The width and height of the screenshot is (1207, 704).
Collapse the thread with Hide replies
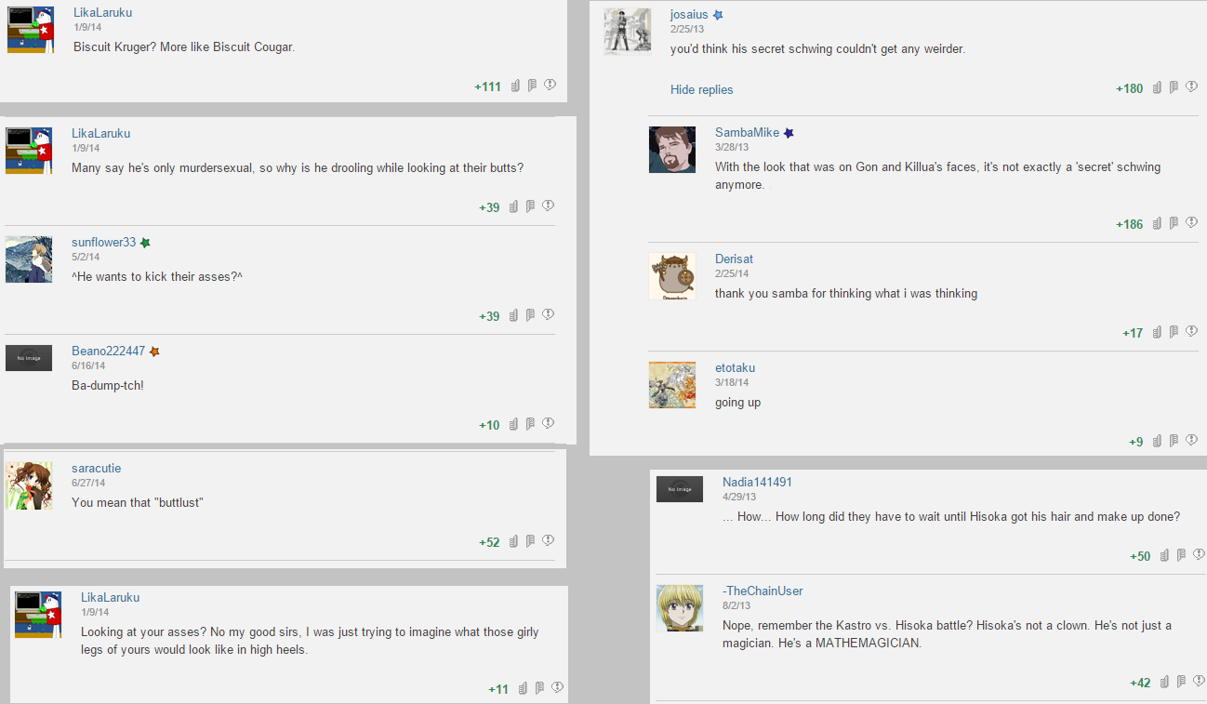702,89
